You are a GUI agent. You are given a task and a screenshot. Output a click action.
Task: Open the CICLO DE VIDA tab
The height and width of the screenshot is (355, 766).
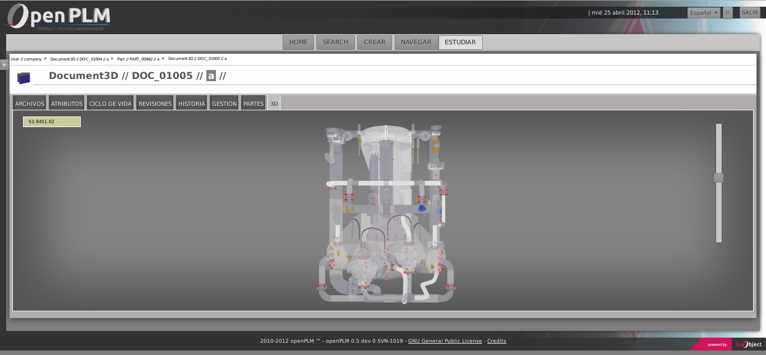point(110,103)
